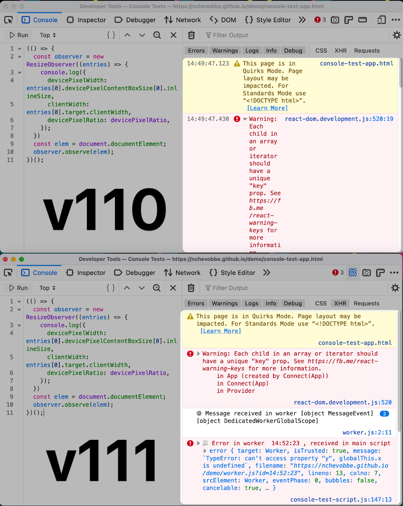Expand the React warning message in v111

198,354
